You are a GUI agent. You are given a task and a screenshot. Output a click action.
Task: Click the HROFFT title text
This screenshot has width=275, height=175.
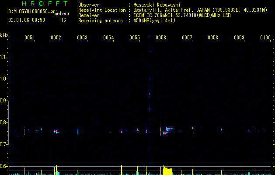[45, 3]
